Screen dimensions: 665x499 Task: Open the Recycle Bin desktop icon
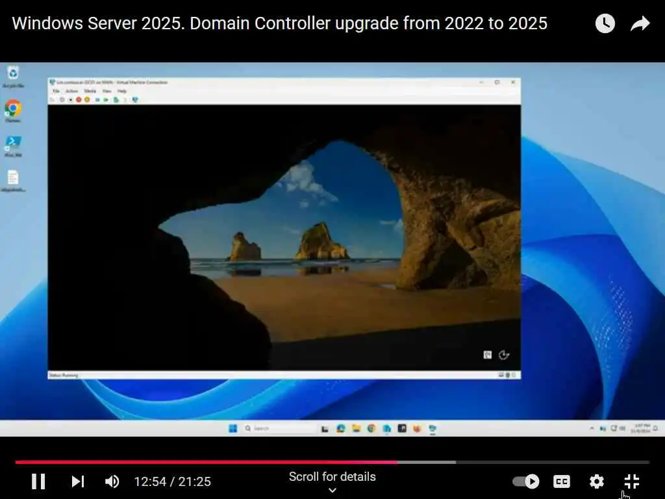pyautogui.click(x=13, y=77)
